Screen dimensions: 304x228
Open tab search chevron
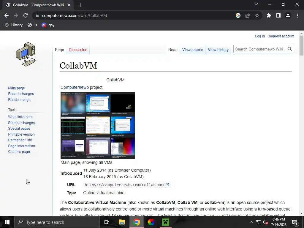click(x=256, y=4)
